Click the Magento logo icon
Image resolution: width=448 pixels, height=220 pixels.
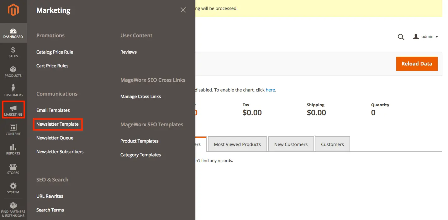pos(13,10)
